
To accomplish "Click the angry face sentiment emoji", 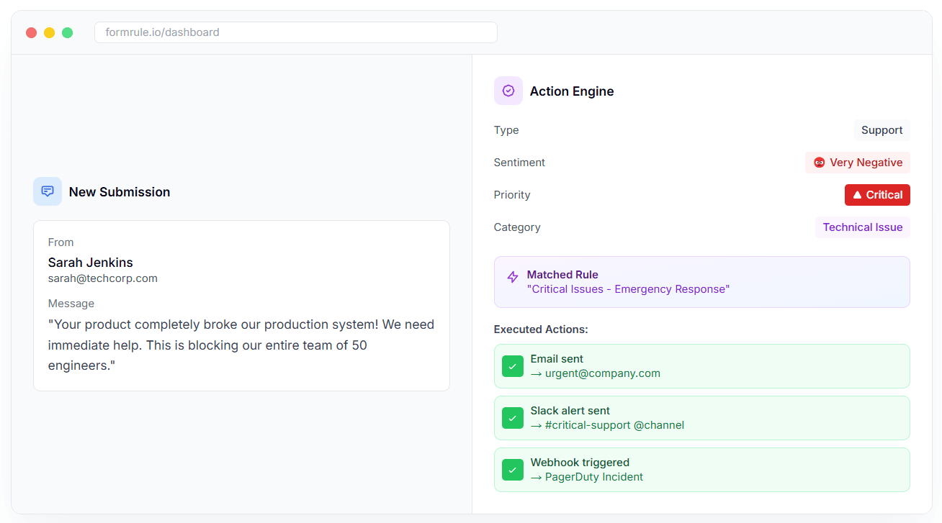I will click(819, 163).
